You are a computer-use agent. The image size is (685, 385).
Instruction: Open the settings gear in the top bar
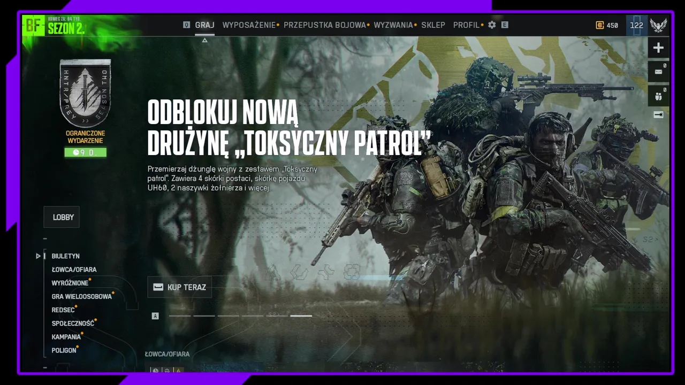492,25
